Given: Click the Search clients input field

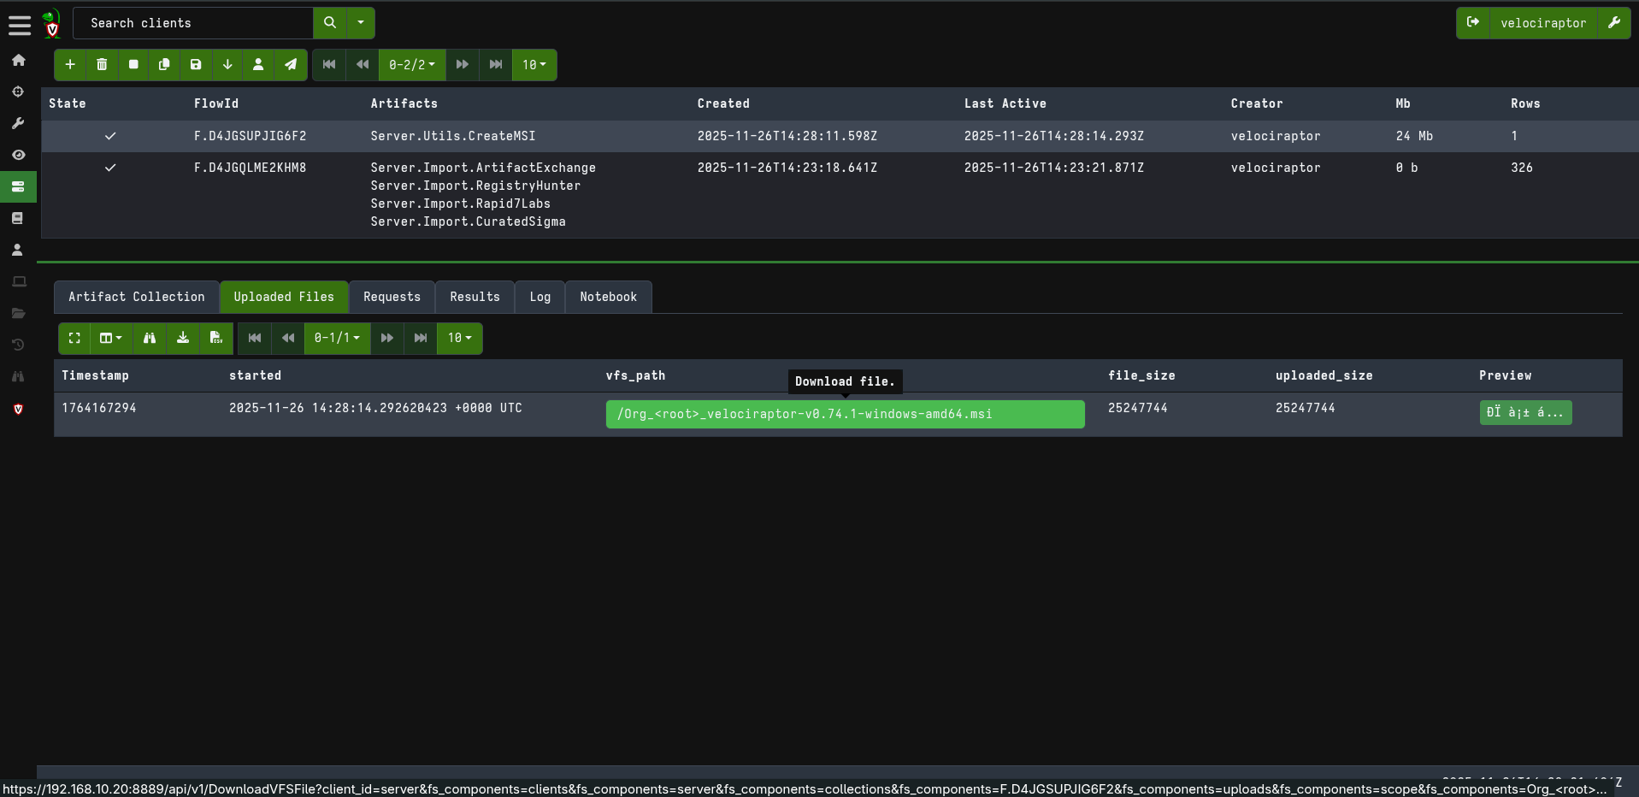Looking at the screenshot, I should pyautogui.click(x=193, y=23).
